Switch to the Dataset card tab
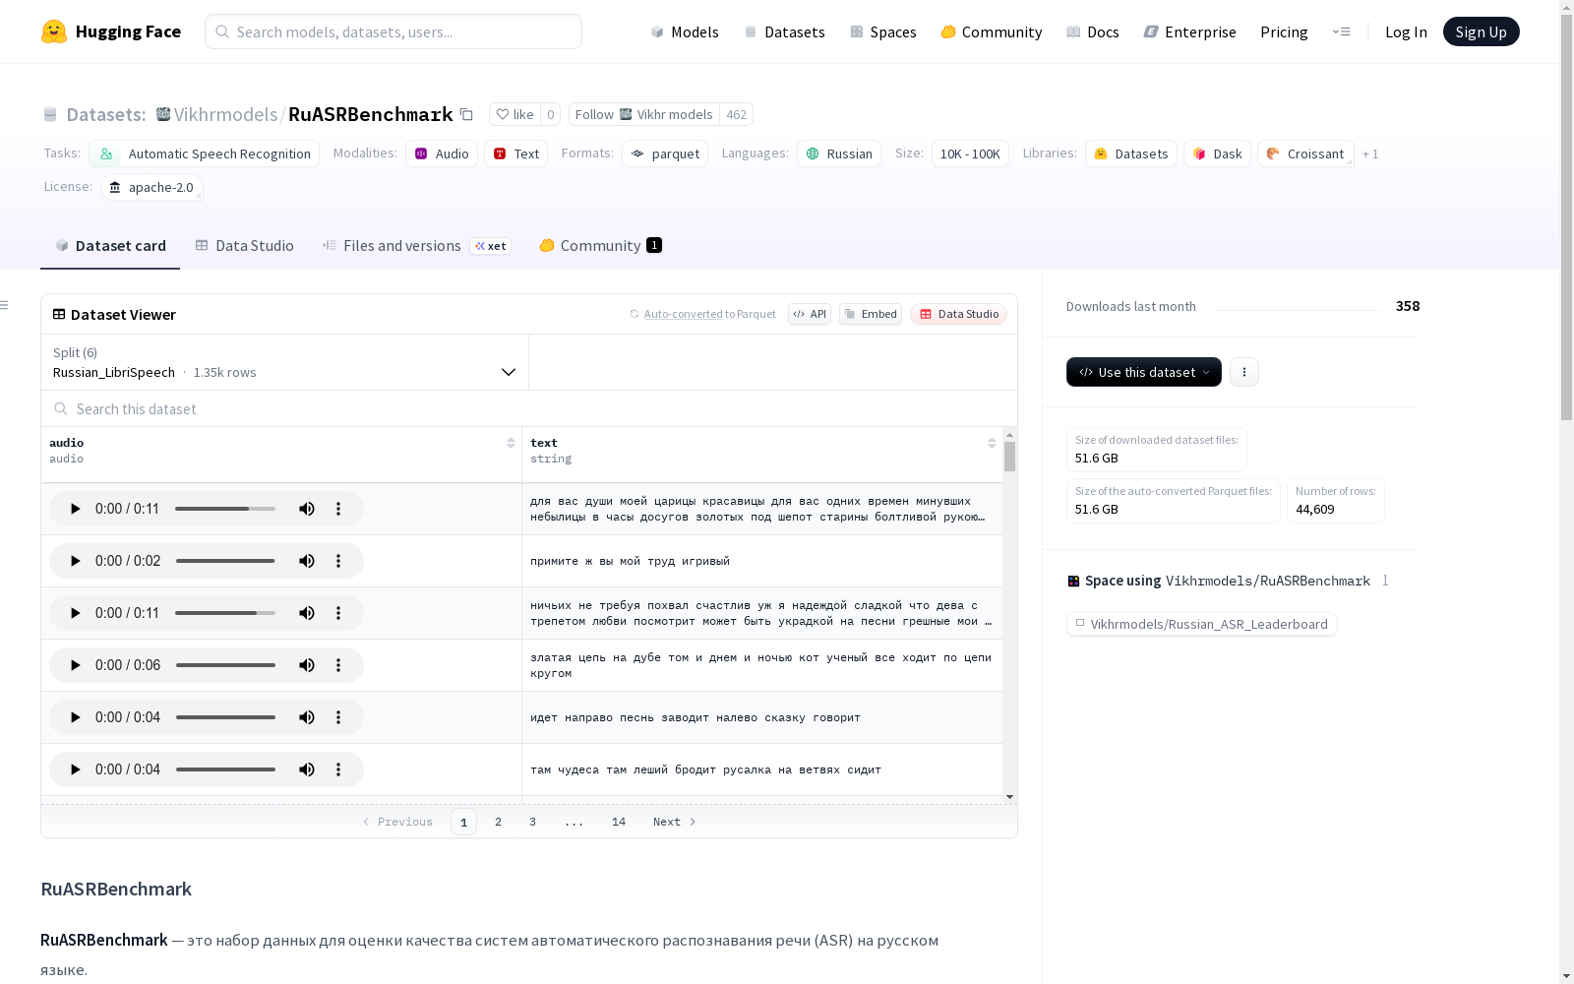The image size is (1574, 984). click(x=110, y=246)
